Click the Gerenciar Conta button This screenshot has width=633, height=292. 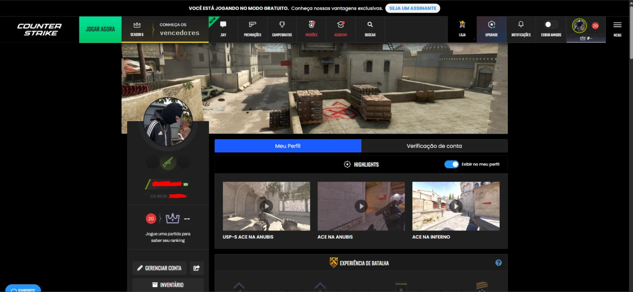click(x=159, y=268)
